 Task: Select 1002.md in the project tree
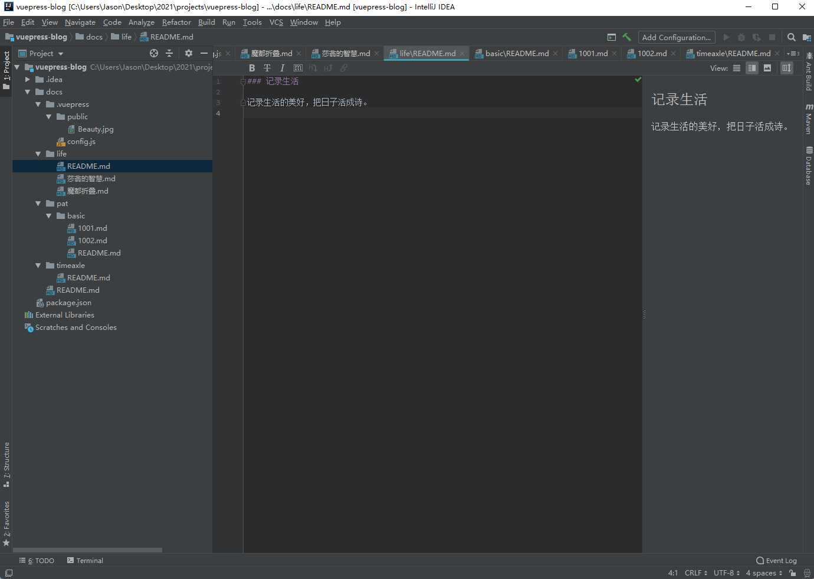click(93, 241)
